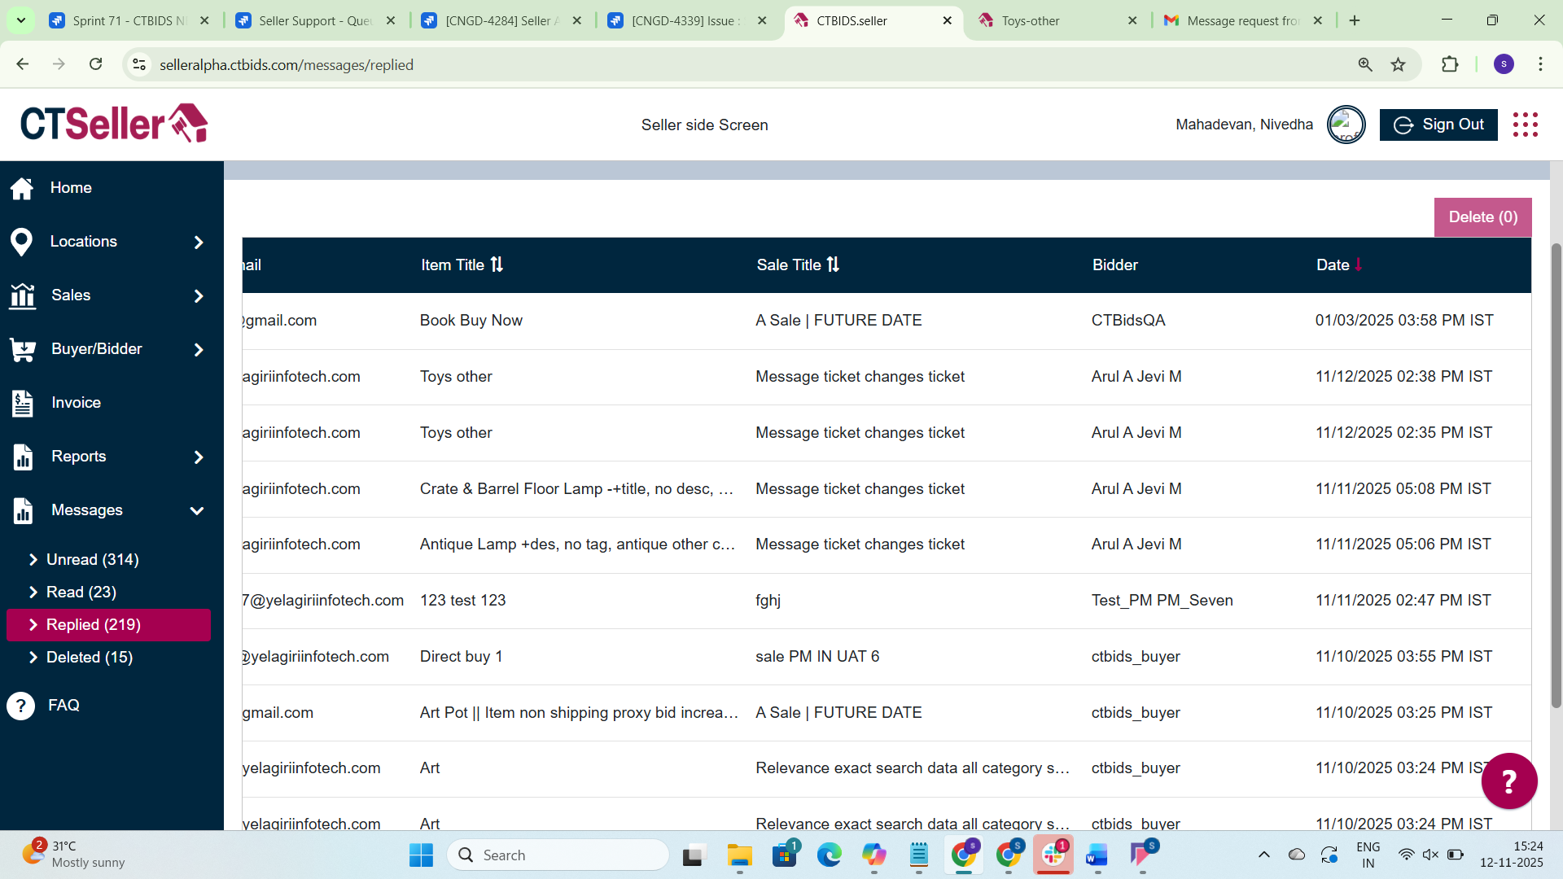Open the red nine-dot apps grid

(1525, 125)
